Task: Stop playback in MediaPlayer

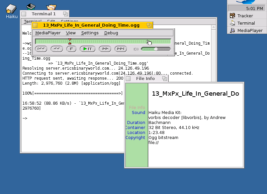Action: click(x=71, y=49)
